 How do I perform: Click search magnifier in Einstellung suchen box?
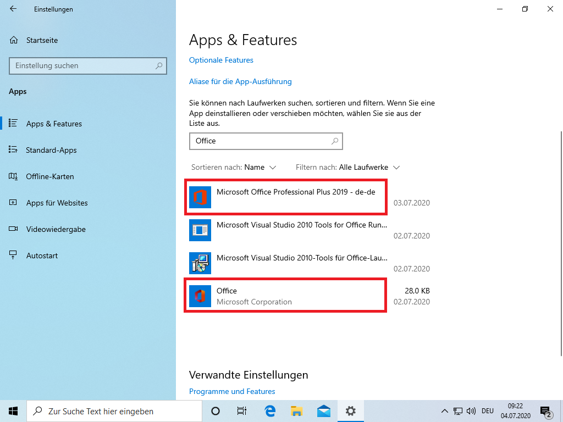tap(159, 66)
